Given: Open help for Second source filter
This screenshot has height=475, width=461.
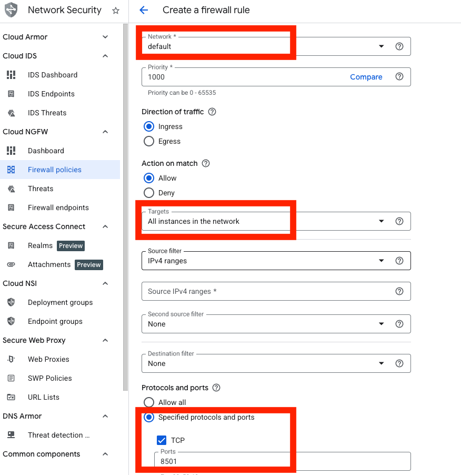Looking at the screenshot, I should (399, 324).
